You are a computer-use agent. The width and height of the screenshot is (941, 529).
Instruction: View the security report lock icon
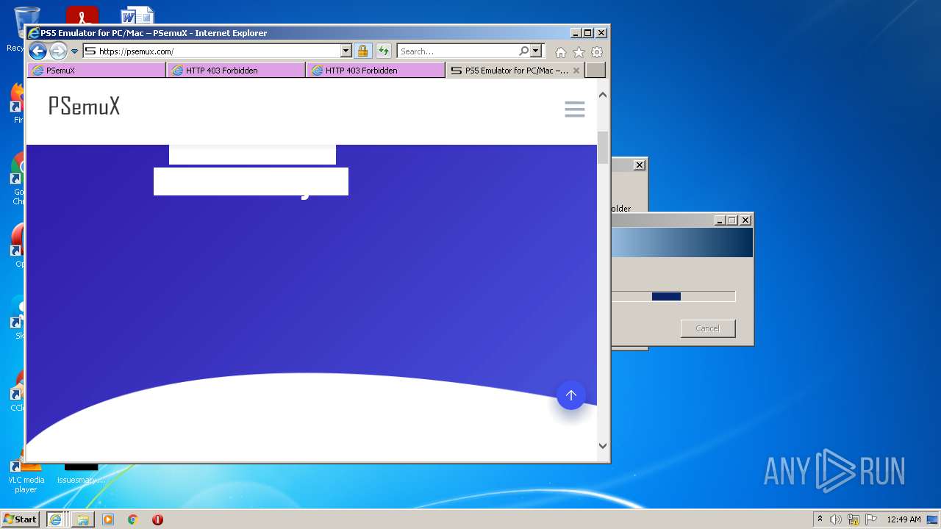coord(362,51)
